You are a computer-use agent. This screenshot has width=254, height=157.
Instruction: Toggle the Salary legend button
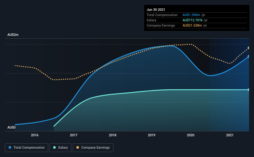60,148
